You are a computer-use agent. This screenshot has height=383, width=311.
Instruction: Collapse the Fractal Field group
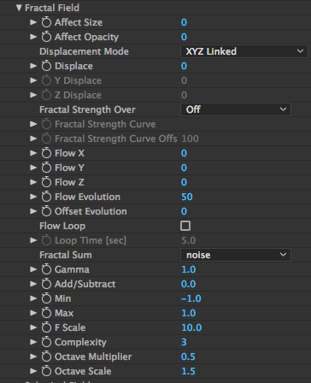click(x=19, y=8)
